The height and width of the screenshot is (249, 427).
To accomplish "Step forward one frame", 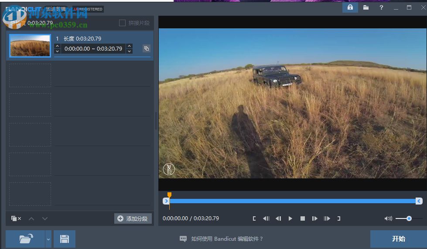I will pos(314,218).
